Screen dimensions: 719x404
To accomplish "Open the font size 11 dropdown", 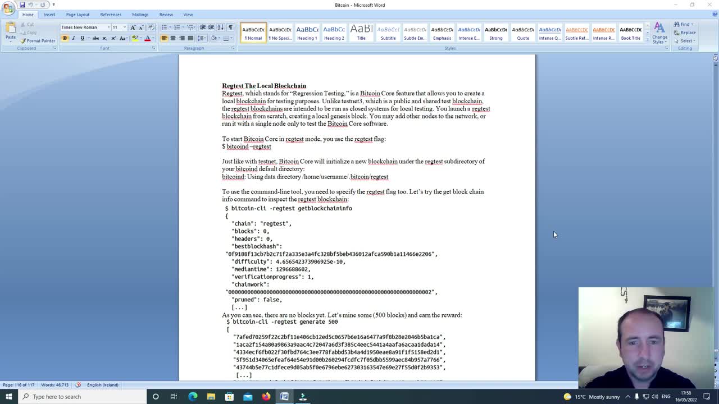I will pos(124,27).
